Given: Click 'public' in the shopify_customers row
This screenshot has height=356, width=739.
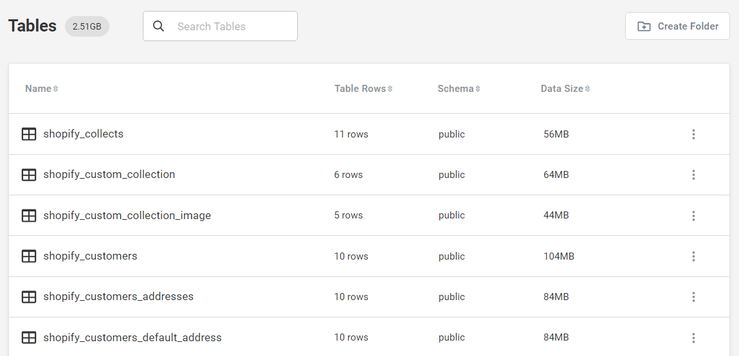Looking at the screenshot, I should point(452,256).
